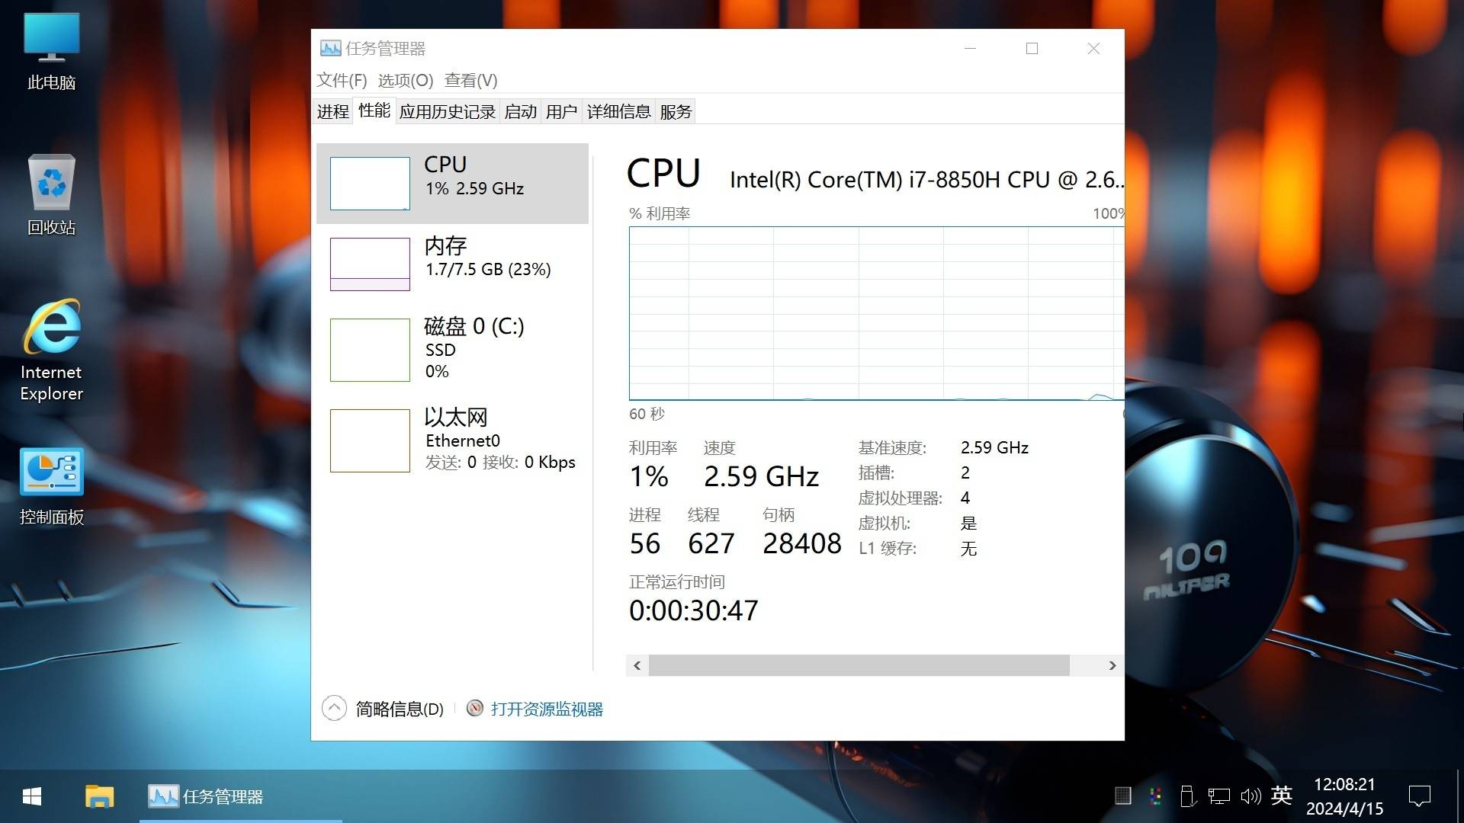Switch to the 服务 tab
Image resolution: width=1464 pixels, height=823 pixels.
[676, 111]
